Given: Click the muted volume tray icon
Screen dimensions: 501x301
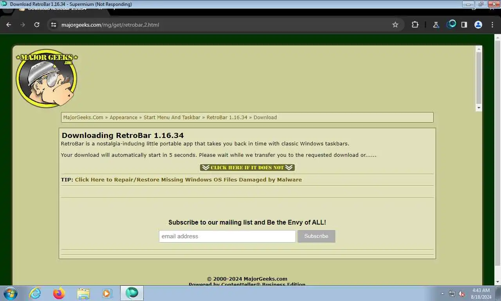Looking at the screenshot, I should pyautogui.click(x=462, y=294).
